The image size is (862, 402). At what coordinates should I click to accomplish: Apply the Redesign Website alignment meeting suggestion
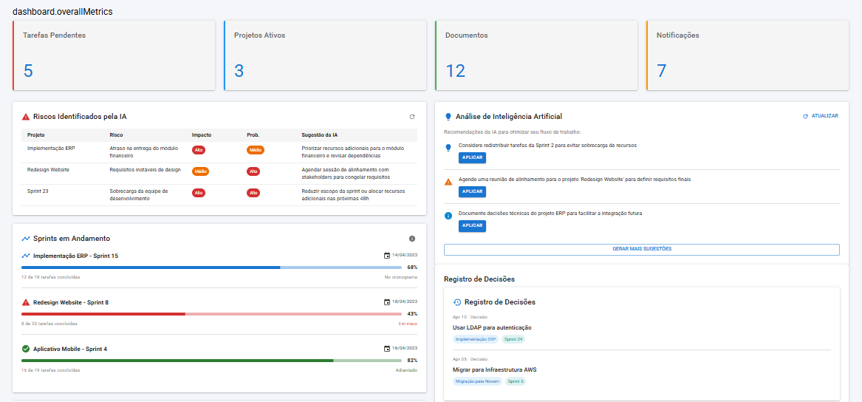tap(472, 191)
